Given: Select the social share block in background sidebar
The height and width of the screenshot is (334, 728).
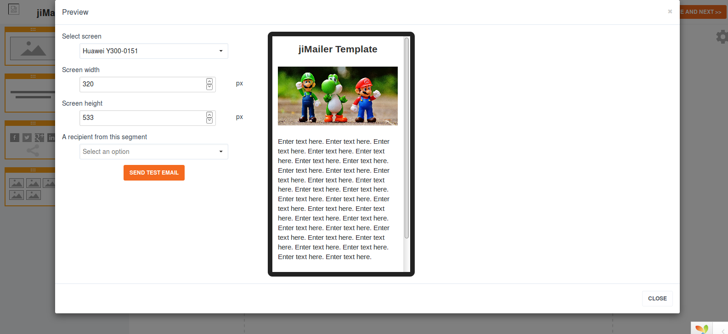Looking at the screenshot, I should (x=30, y=140).
